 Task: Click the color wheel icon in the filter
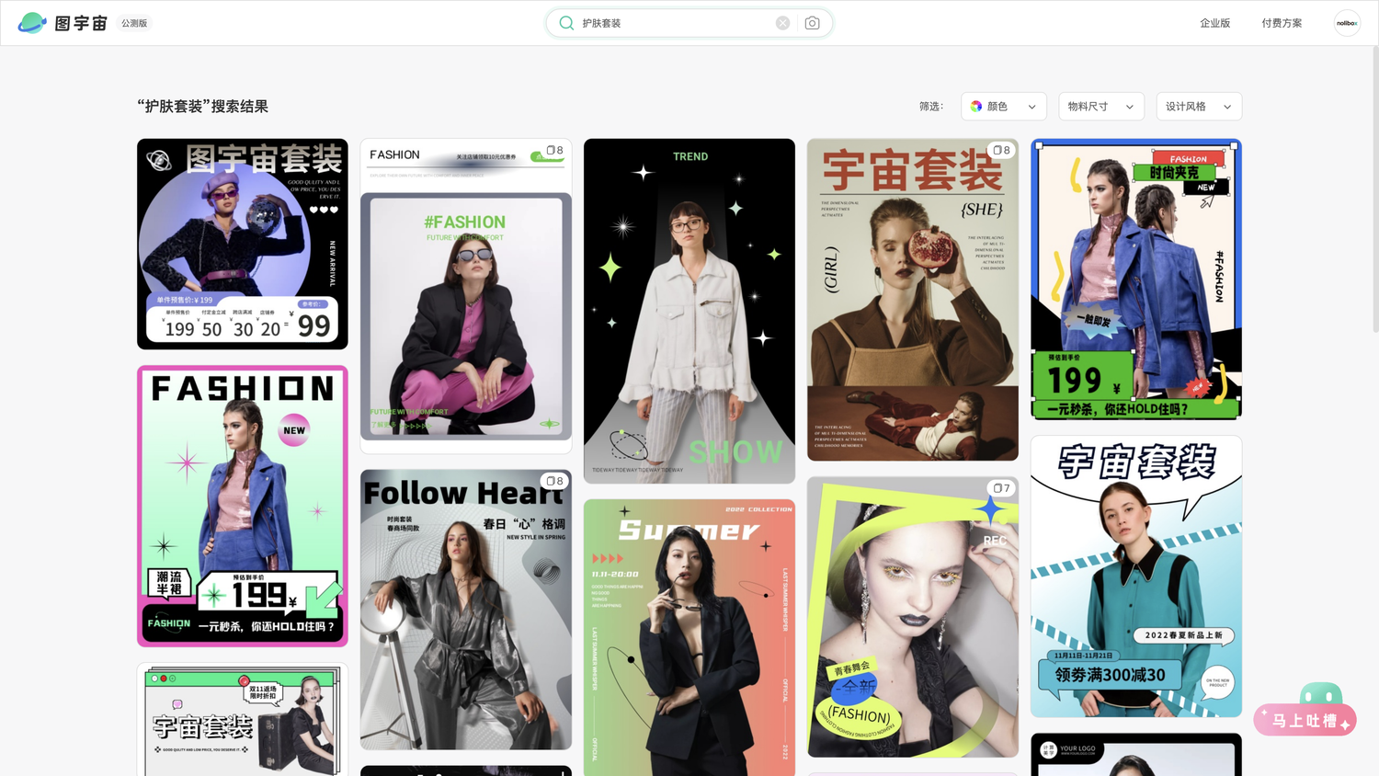[x=976, y=107]
